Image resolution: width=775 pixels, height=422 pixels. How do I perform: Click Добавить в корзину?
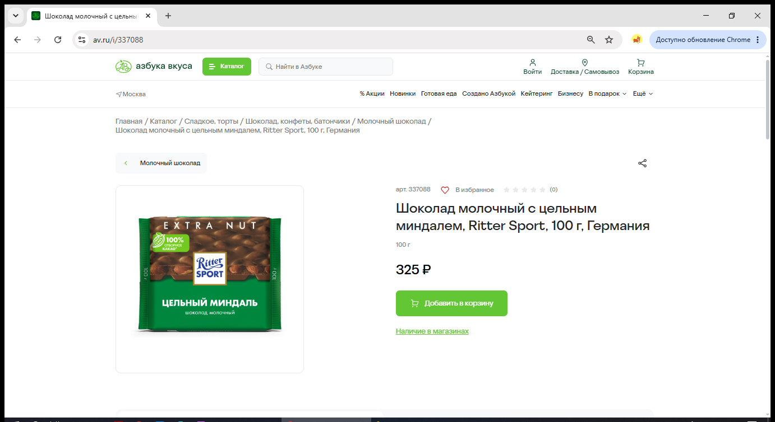pos(451,303)
